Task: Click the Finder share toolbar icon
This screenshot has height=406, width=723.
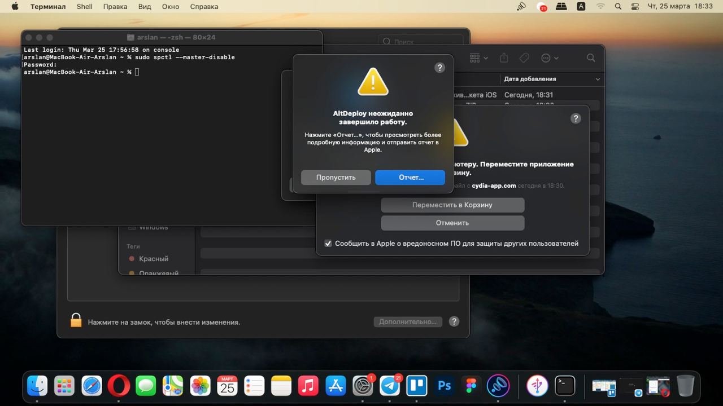Action: pos(504,58)
